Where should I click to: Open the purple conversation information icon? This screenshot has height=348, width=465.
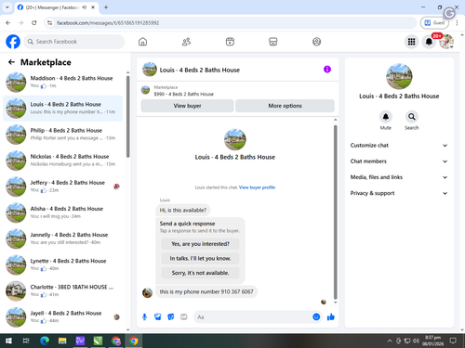(x=327, y=70)
